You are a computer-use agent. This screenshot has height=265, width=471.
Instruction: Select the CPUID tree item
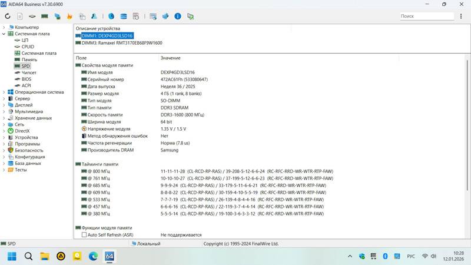28,47
